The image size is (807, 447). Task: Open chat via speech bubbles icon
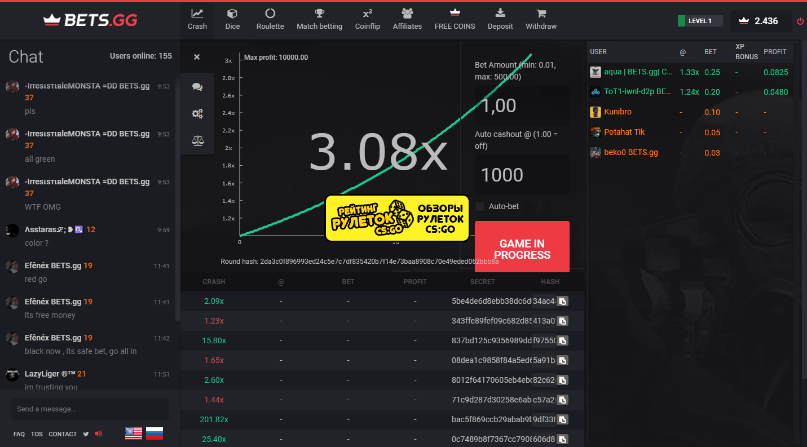click(197, 87)
